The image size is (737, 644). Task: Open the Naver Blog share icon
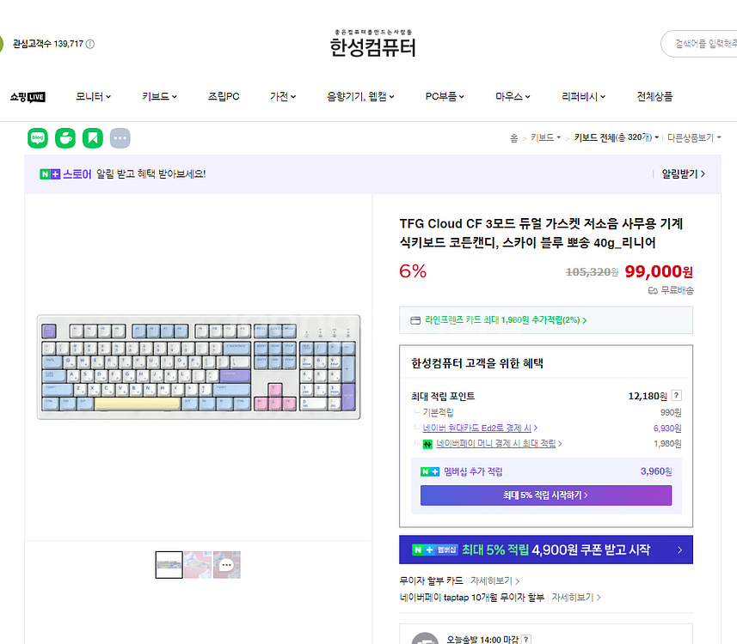pyautogui.click(x=38, y=138)
